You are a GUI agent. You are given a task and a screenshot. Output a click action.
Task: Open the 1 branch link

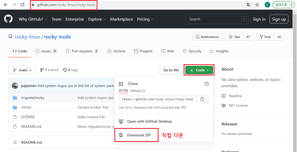click(50, 70)
